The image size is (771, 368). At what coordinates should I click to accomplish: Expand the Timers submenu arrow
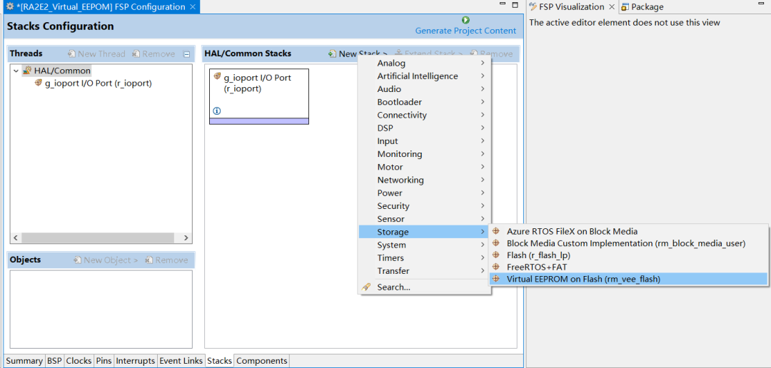point(483,258)
